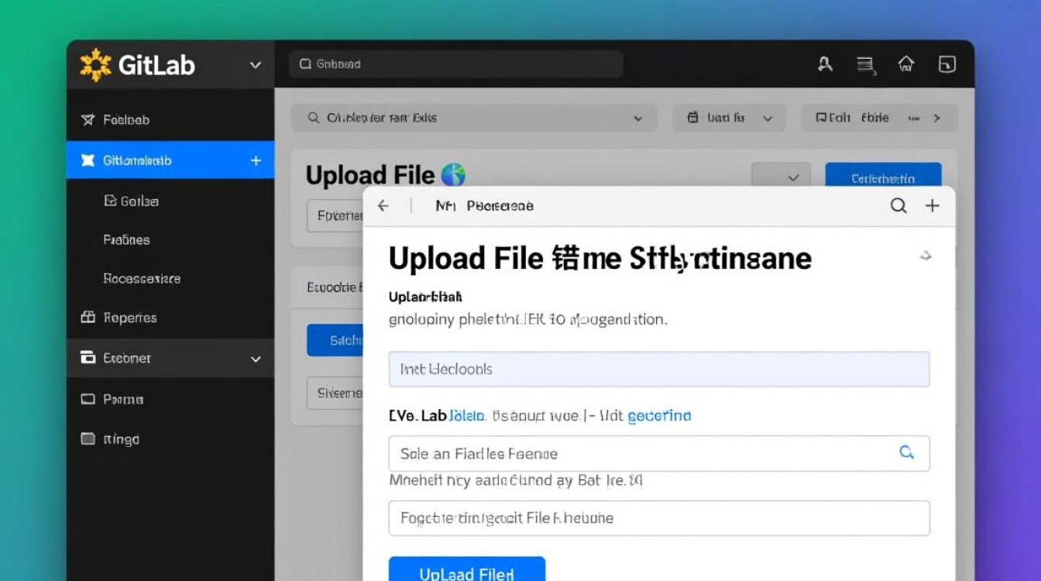Open the user profile icon in the top bar

point(826,64)
